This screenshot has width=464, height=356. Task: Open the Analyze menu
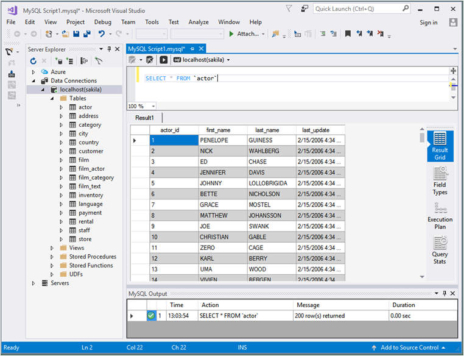click(x=199, y=22)
